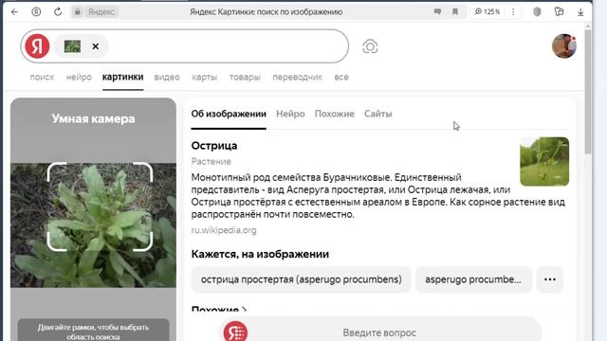The image size is (607, 341).
Task: Select the Об изображении tab
Action: click(x=229, y=114)
